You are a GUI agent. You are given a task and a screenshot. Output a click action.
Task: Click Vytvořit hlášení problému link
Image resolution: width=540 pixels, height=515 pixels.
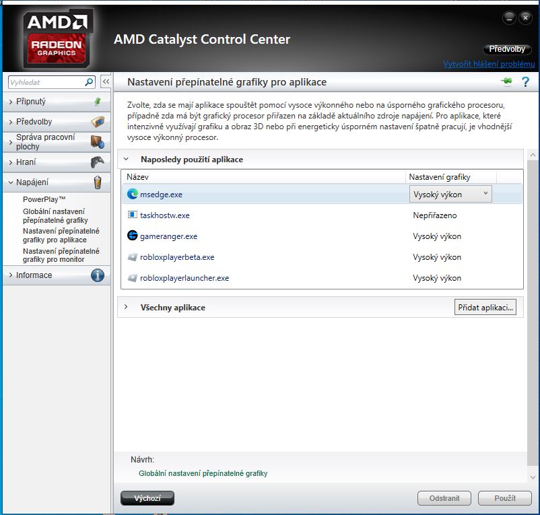pos(489,64)
